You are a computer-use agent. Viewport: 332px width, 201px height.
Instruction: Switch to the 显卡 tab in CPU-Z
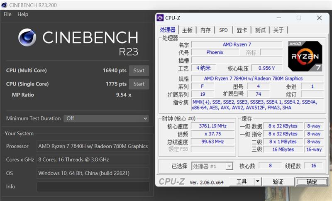242,30
